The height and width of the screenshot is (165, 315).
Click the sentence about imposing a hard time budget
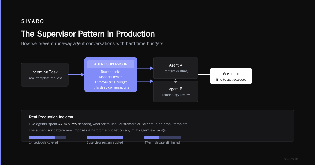click(98, 130)
